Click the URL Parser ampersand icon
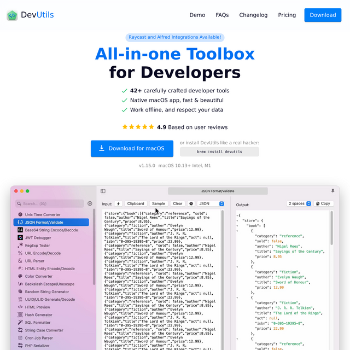 20,261
